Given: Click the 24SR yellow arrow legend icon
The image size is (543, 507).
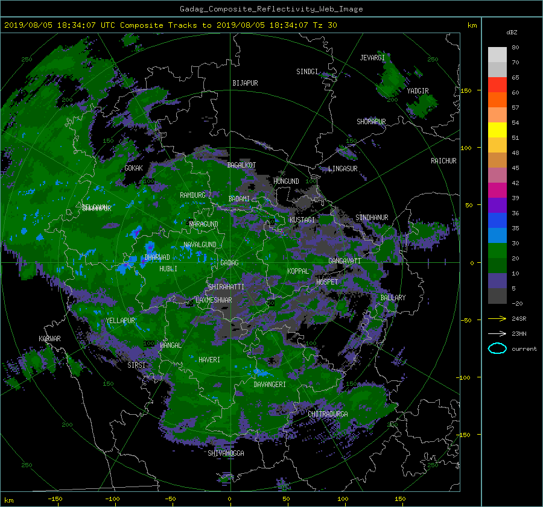Looking at the screenshot, I should pyautogui.click(x=497, y=318).
